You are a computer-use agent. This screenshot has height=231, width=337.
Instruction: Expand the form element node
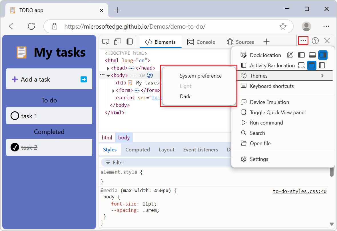point(113,91)
